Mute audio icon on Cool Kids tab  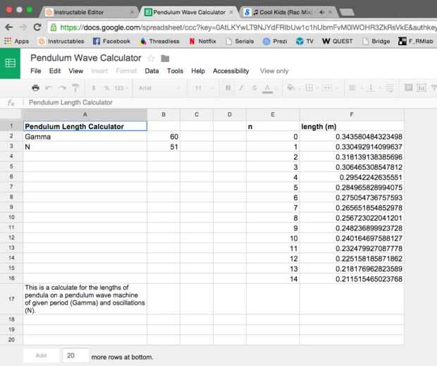321,12
